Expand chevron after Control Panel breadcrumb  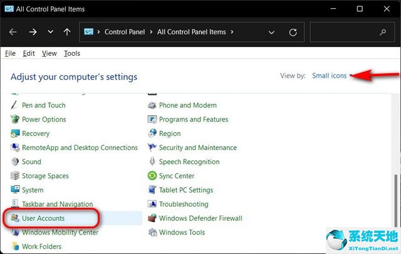[151, 32]
